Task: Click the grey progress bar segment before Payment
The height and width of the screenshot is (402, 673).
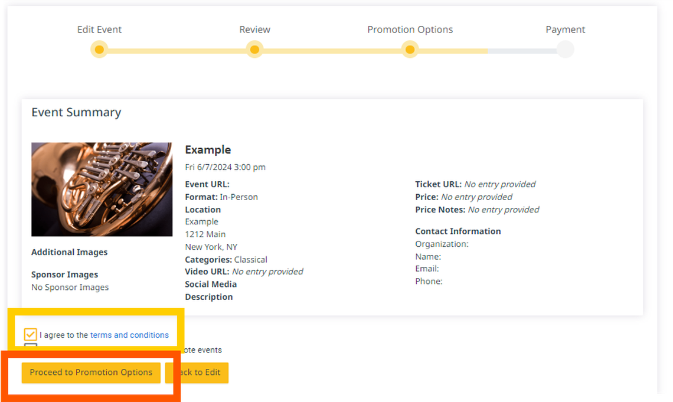Action: click(x=522, y=51)
